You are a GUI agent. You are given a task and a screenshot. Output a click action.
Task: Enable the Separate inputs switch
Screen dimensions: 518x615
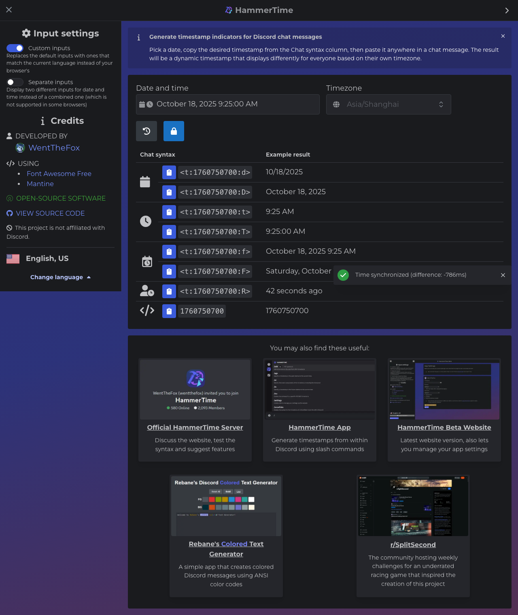pos(15,82)
